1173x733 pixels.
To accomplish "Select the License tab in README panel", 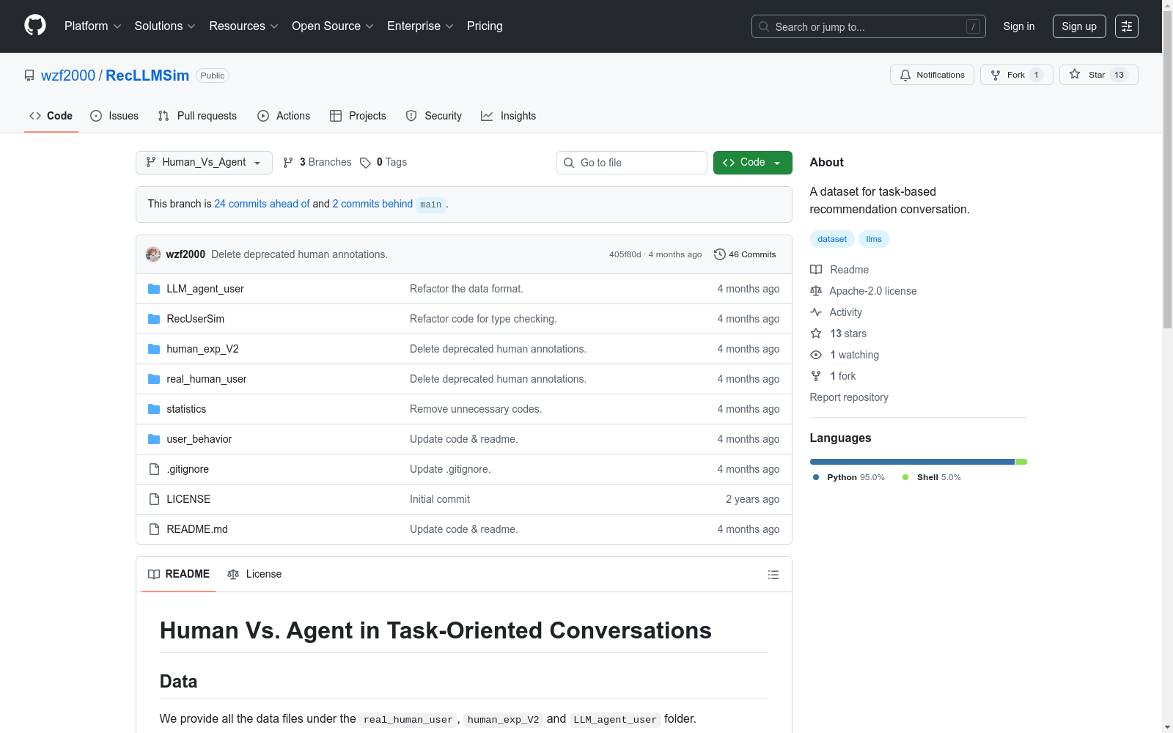I will 254,575.
